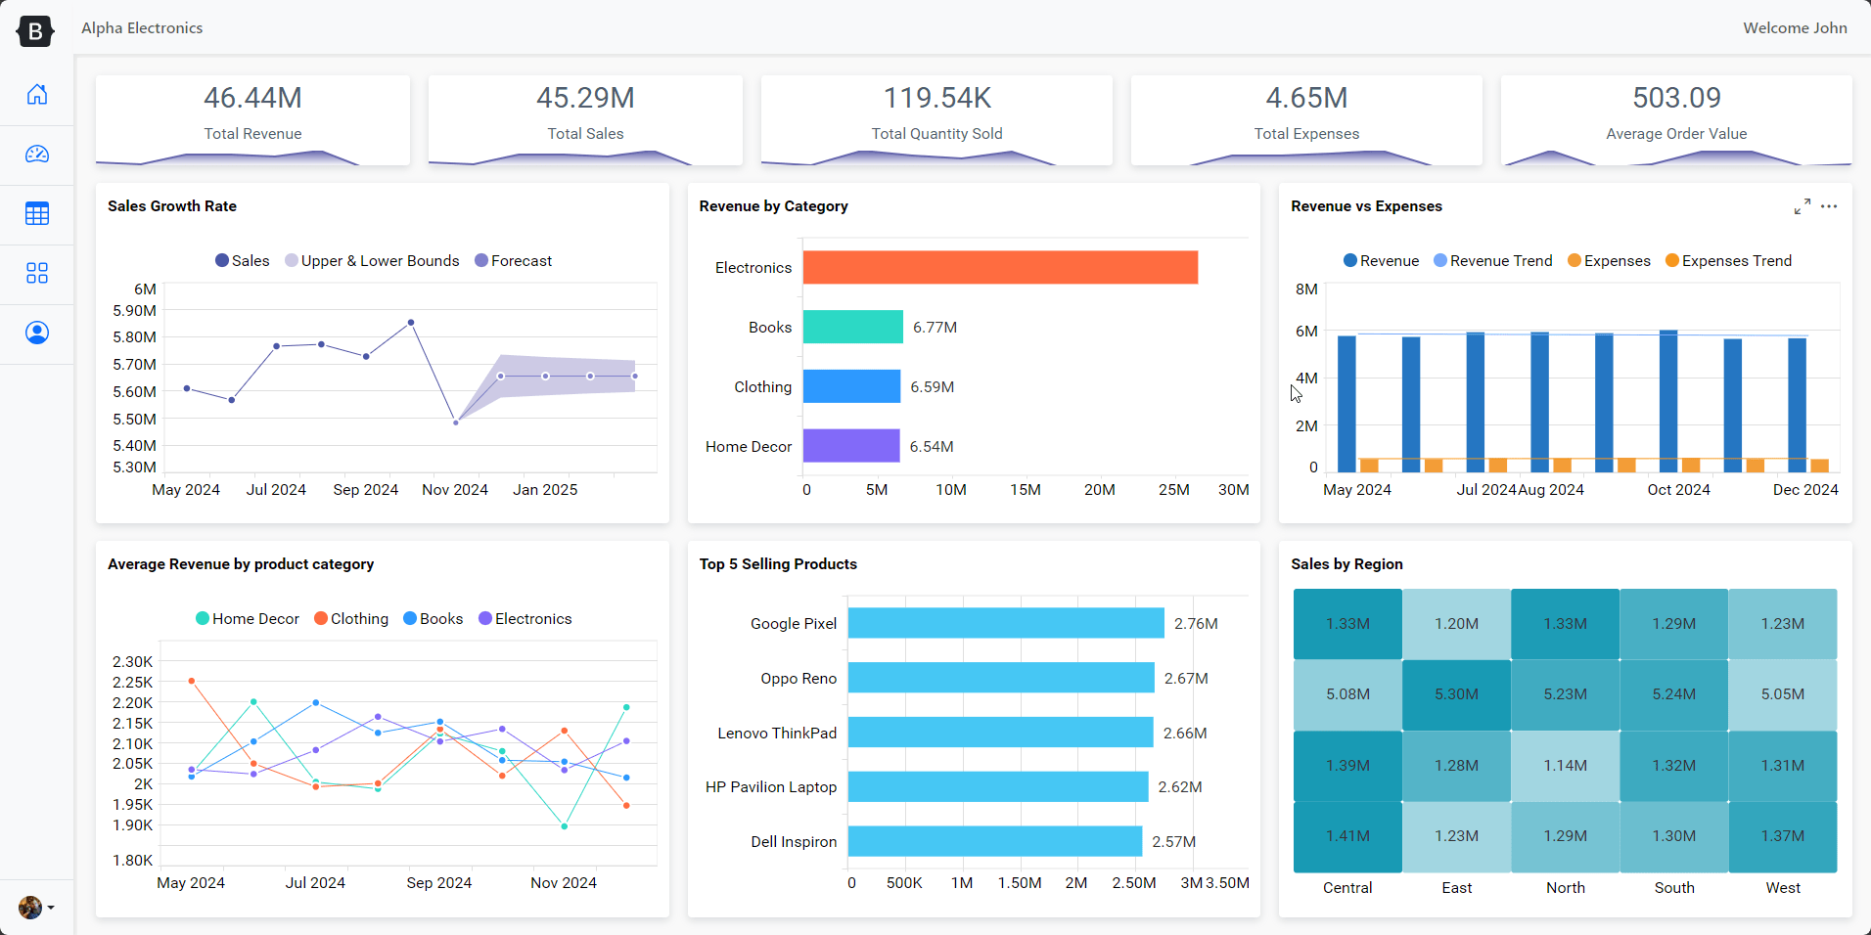Select the 5.30M East heatmap cell
This screenshot has height=935, width=1871.
1456,694
